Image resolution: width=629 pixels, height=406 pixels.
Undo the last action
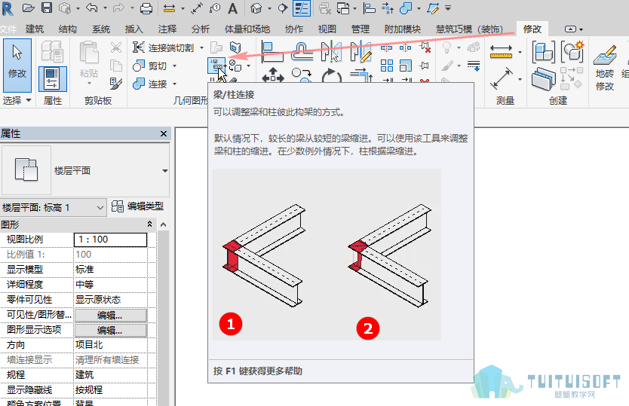click(91, 8)
